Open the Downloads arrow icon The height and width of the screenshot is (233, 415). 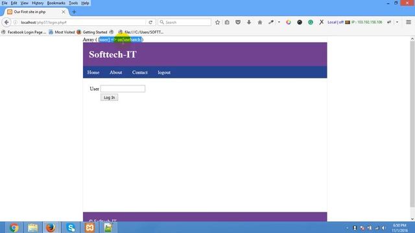249,23
